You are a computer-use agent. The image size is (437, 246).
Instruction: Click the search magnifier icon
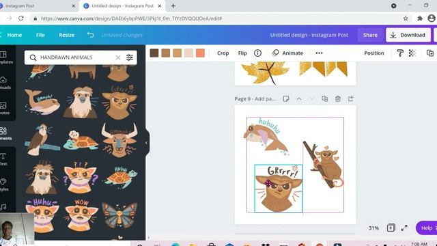click(x=33, y=57)
